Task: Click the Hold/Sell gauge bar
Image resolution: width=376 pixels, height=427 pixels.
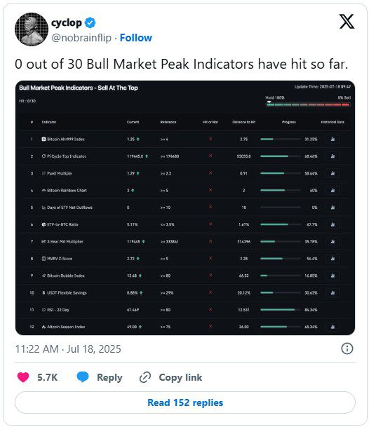Action: tap(308, 104)
